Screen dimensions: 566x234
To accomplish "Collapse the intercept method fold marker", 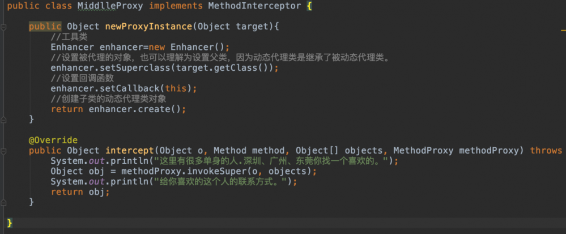I will (x=3, y=151).
